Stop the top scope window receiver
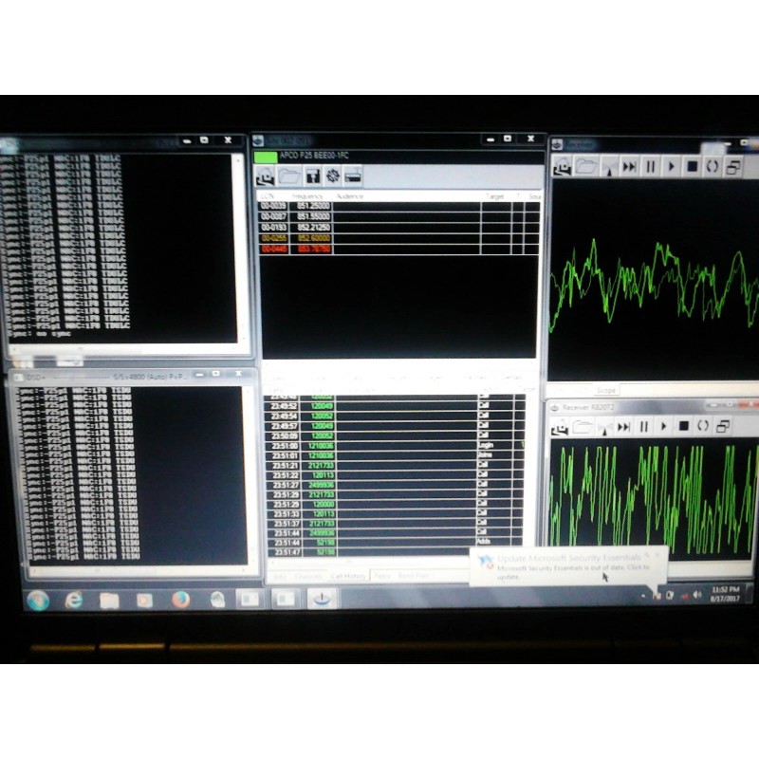Image resolution: width=759 pixels, height=759 pixels. click(693, 166)
